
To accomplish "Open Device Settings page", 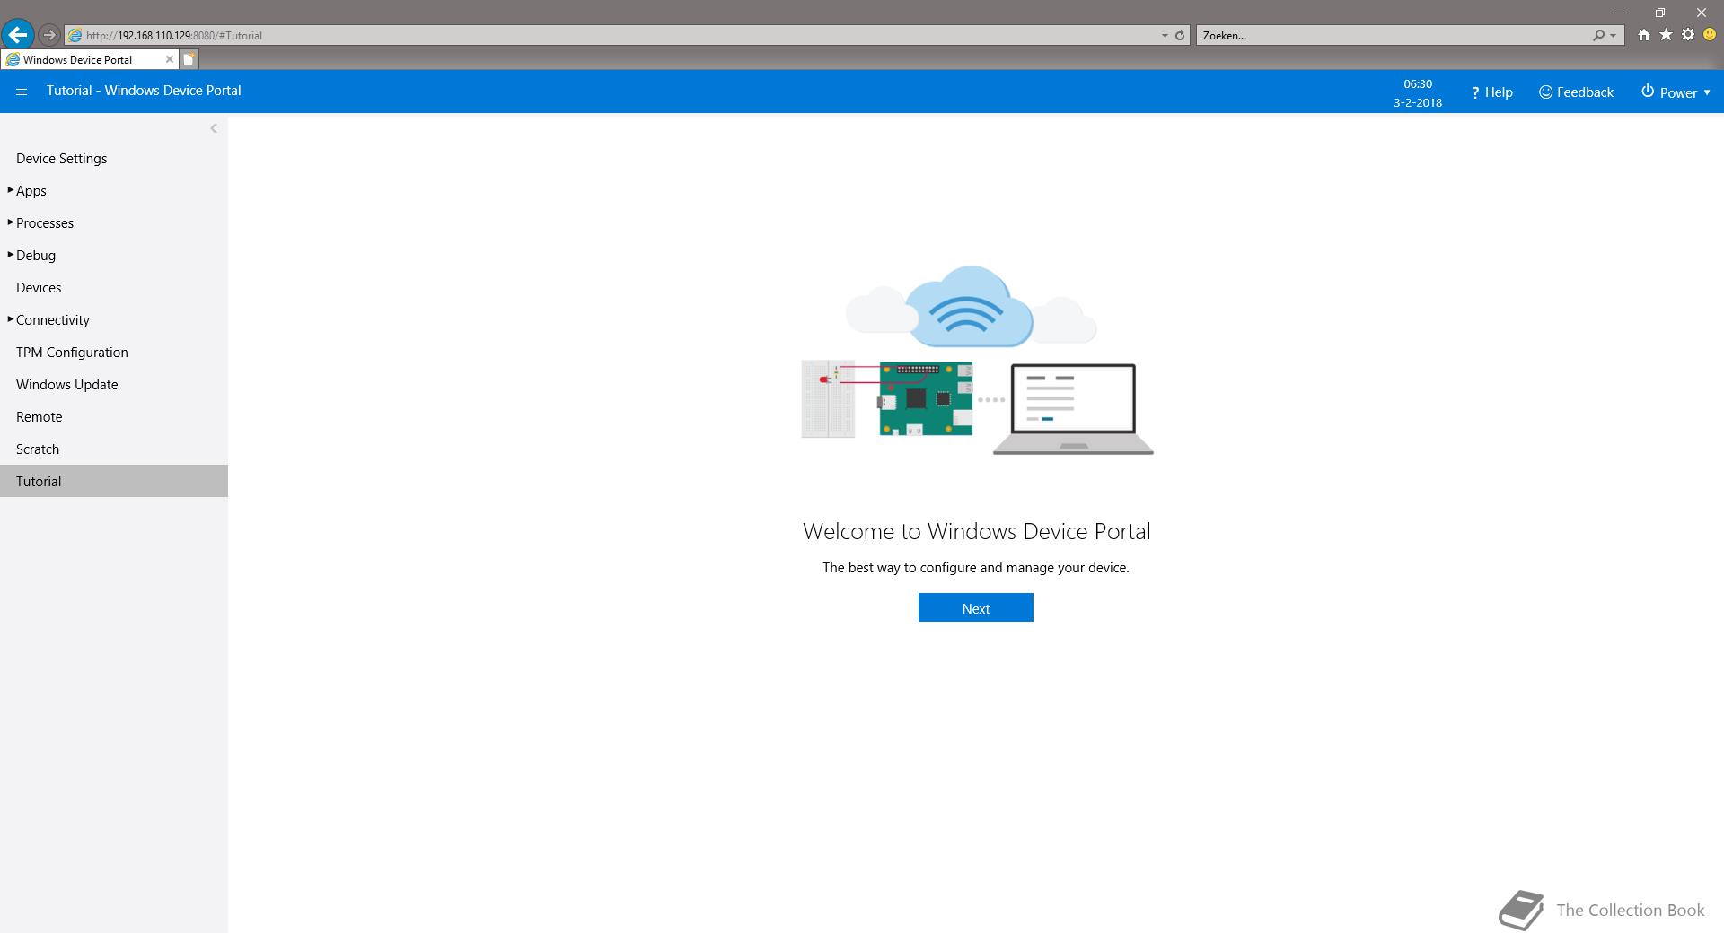I will point(61,159).
